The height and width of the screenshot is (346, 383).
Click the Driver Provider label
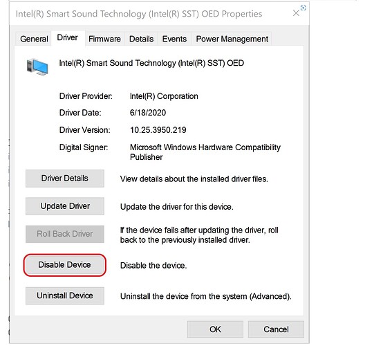tap(86, 96)
